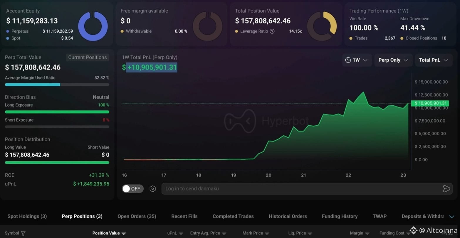This screenshot has height=238, width=460.
Task: Click the Total Position Value donut chart
Action: [322, 26]
